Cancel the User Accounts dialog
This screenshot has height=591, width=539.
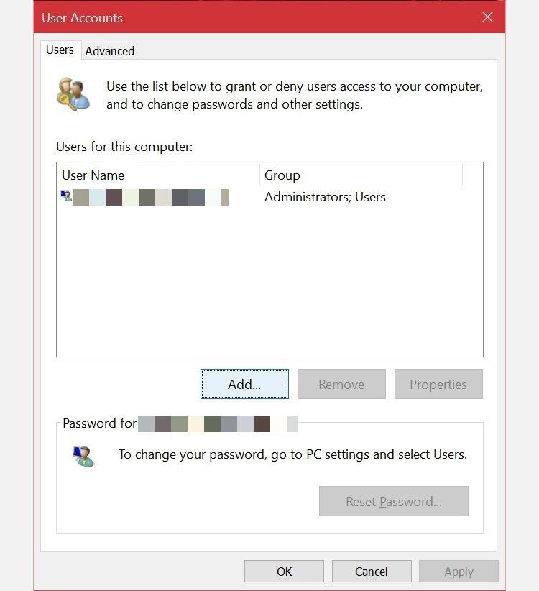372,572
